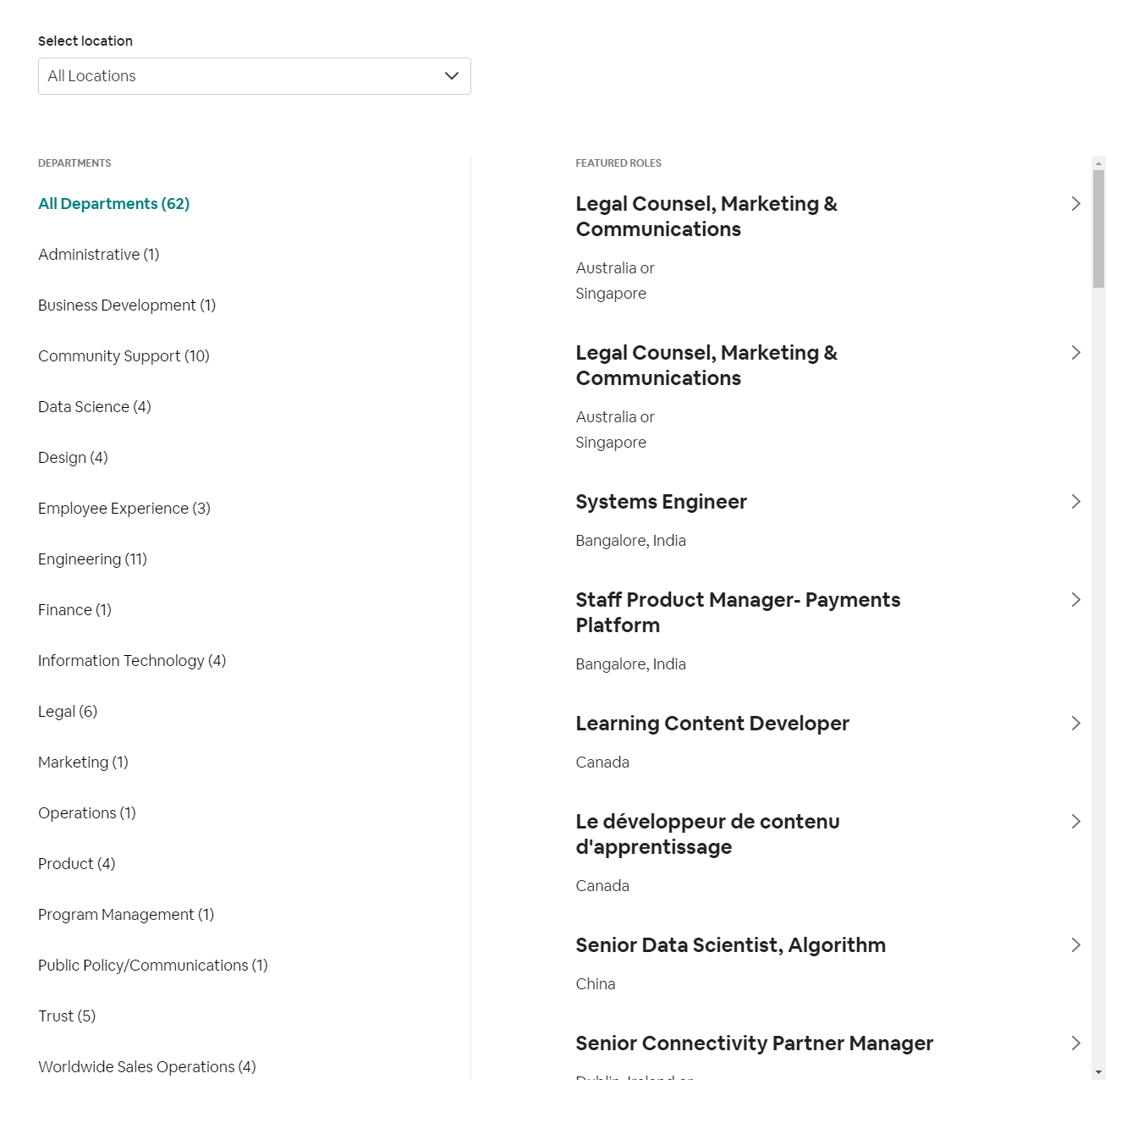Click the scroll up arrow of featured roles

coord(1098,162)
